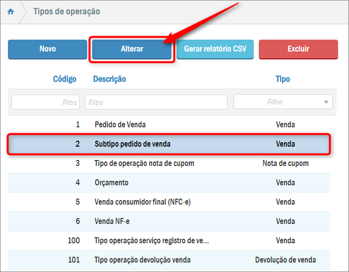Screen dimensions: 349x272
Task: Click the red Excluir button
Action: click(298, 49)
